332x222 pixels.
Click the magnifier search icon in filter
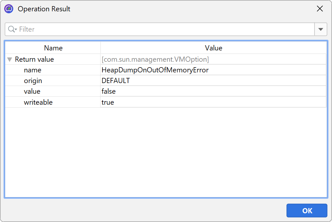click(12, 29)
